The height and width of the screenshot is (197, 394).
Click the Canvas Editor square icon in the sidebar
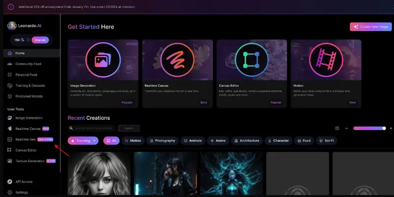click(9, 150)
